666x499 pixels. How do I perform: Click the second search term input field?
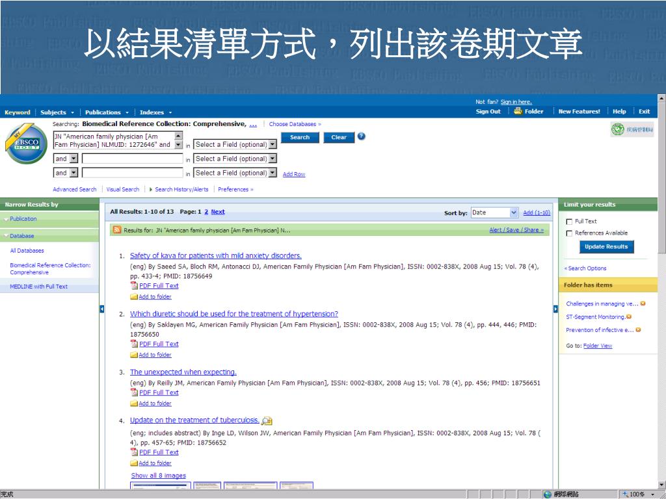[133, 159]
